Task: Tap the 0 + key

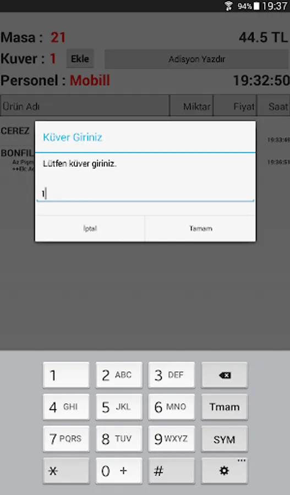Action: (x=119, y=471)
